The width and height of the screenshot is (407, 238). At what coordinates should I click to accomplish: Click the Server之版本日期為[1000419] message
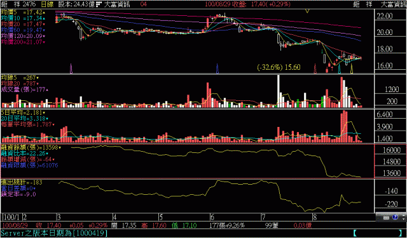(x=54, y=233)
